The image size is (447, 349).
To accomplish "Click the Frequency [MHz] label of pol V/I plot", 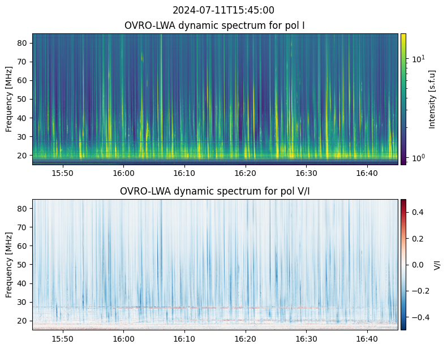I will (9, 265).
